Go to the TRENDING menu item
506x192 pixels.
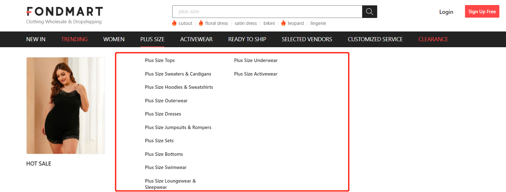point(74,39)
